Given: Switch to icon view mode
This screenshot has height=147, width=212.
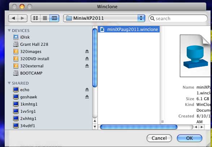Looking at the screenshot, I should pyautogui.click(x=35, y=18).
